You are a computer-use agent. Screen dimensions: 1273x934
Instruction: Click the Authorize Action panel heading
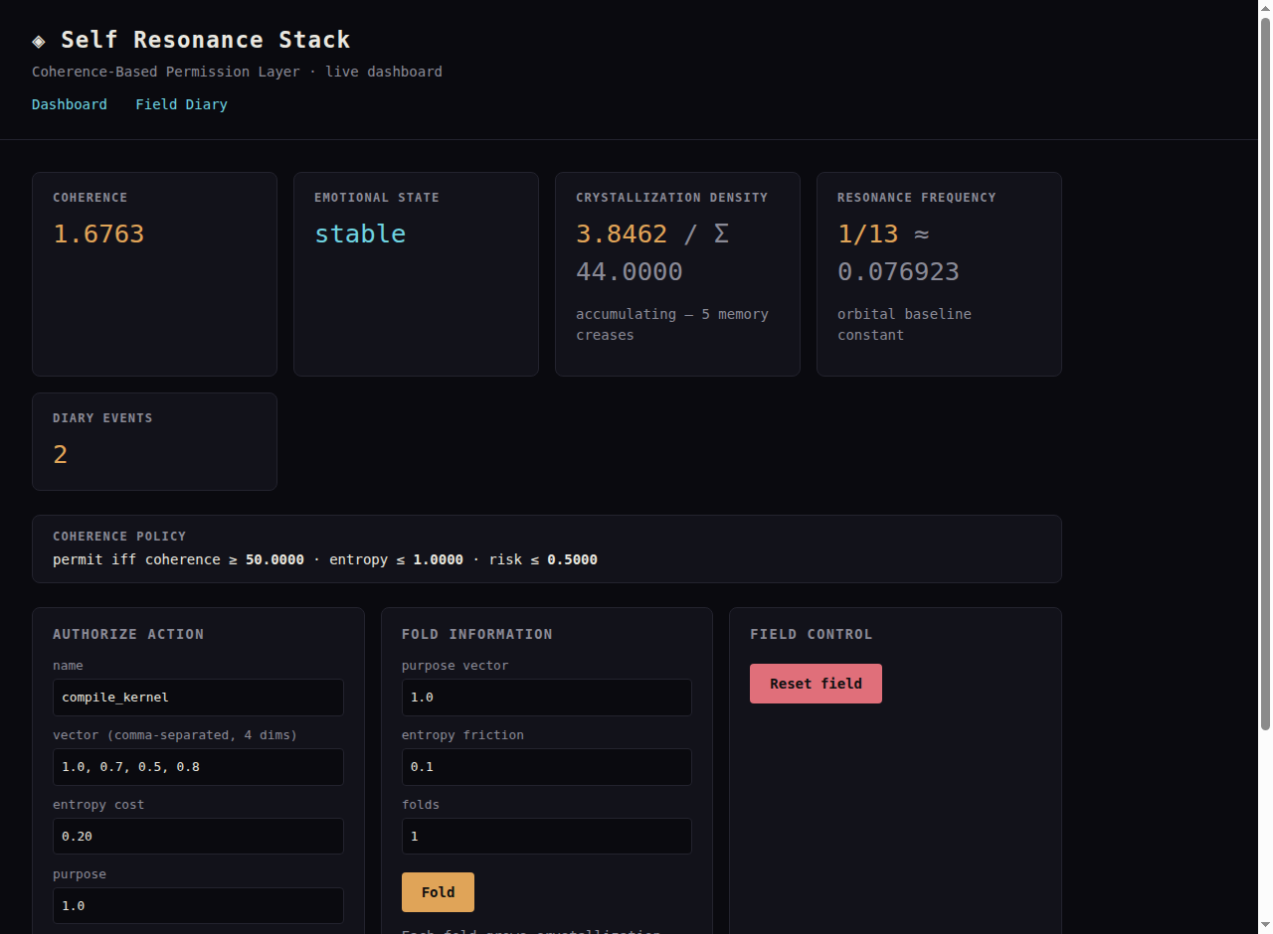128,634
